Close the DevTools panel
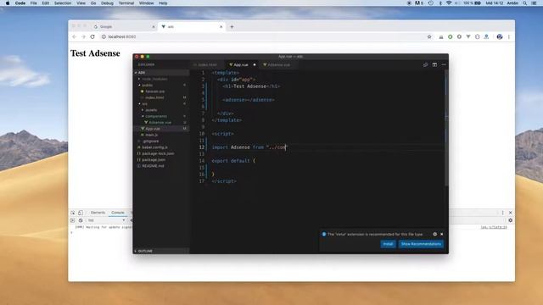Viewport: 543px width, 305px height. (511, 213)
